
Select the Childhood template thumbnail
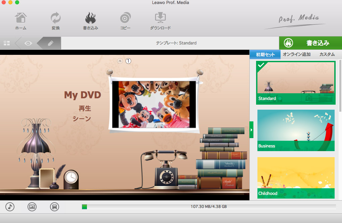(x=296, y=178)
